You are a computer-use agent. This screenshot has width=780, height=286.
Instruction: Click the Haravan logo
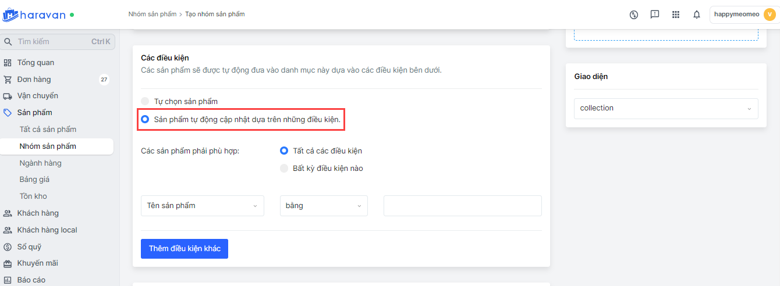pos(35,15)
